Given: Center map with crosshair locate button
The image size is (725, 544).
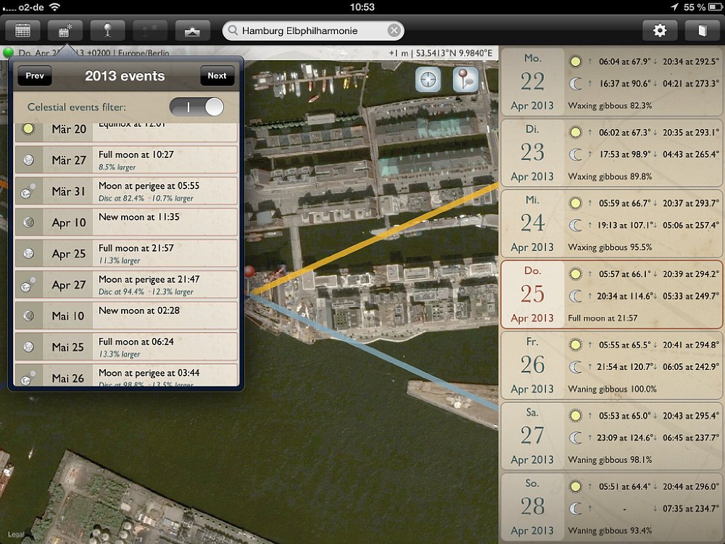Looking at the screenshot, I should click(428, 80).
